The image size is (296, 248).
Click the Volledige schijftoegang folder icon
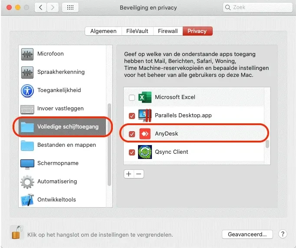click(27, 127)
